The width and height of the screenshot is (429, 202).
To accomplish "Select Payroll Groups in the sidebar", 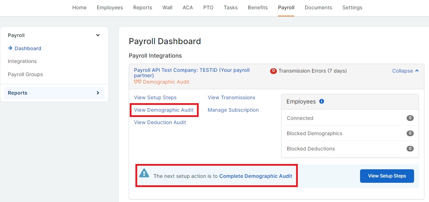I will tap(25, 74).
